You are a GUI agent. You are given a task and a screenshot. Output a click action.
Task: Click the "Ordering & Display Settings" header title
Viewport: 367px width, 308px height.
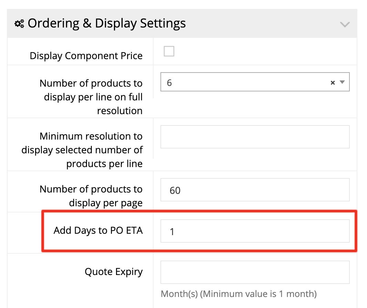[107, 23]
